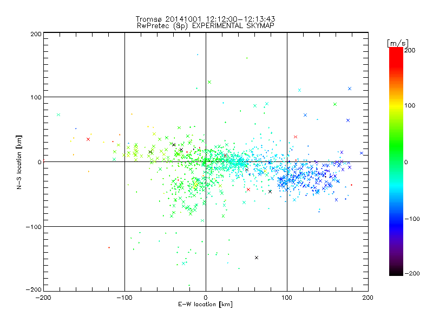Viewport: 433px width, 324px height.
Task: Click the y-axis tick label -100
Action: tap(34, 227)
